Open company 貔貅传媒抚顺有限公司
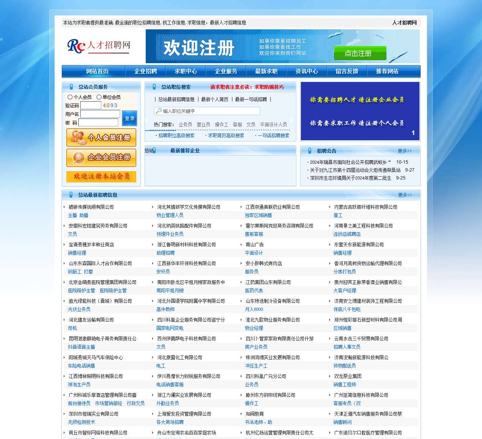This screenshot has width=482, height=439. click(x=91, y=207)
